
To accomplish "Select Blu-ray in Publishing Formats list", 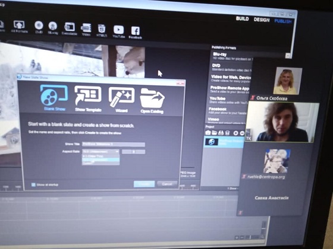I will point(232,56).
